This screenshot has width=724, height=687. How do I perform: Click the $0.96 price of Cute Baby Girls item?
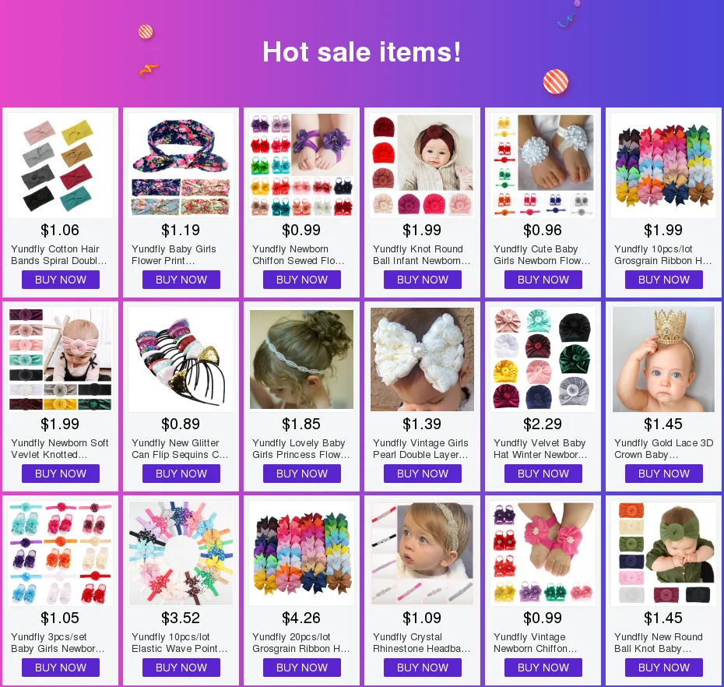[543, 230]
